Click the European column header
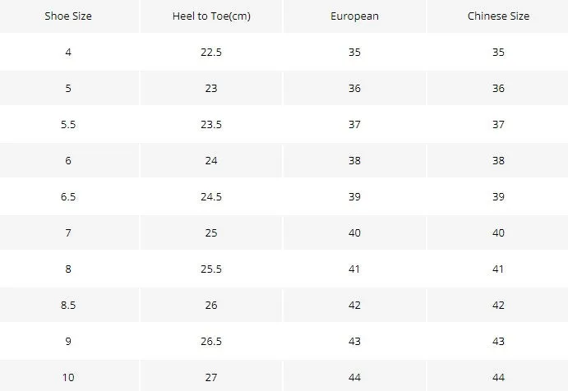 [x=354, y=16]
